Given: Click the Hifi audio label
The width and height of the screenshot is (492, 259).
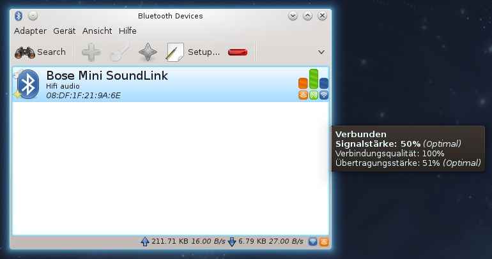Looking at the screenshot, I should 63,86.
